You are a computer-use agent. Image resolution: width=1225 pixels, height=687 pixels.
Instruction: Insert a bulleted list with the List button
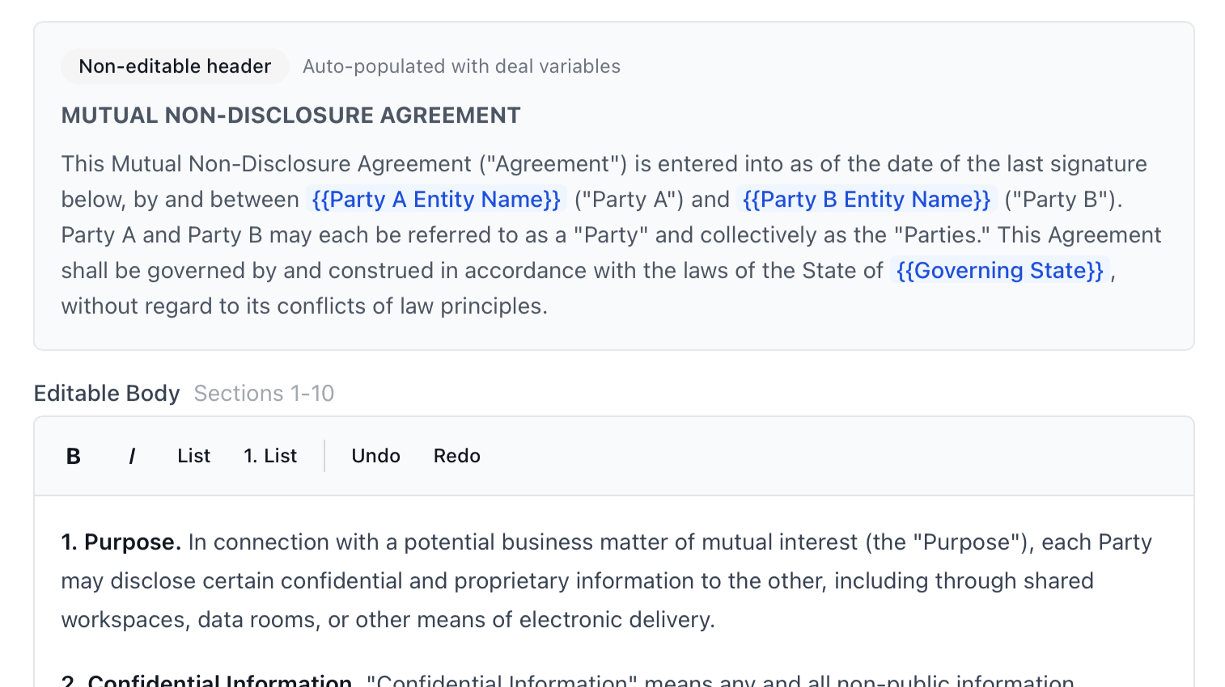[193, 456]
